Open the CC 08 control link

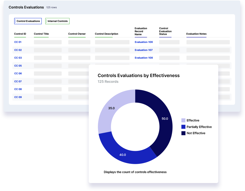(x=18, y=89)
